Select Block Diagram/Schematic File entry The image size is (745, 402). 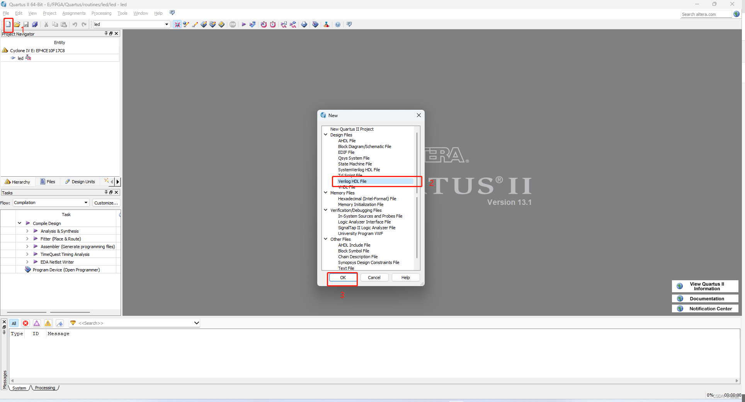(364, 146)
